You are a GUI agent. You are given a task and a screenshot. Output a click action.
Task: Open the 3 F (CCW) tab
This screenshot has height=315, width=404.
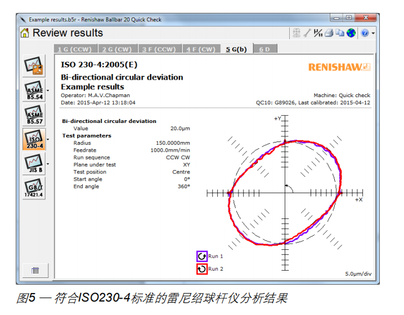pos(159,49)
